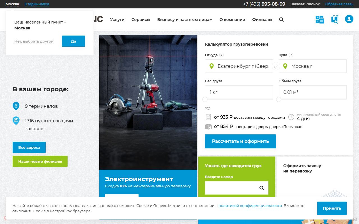The width and height of the screenshot is (359, 224).
Task: Click the search icon in tracking number field
Action: pos(262,188)
